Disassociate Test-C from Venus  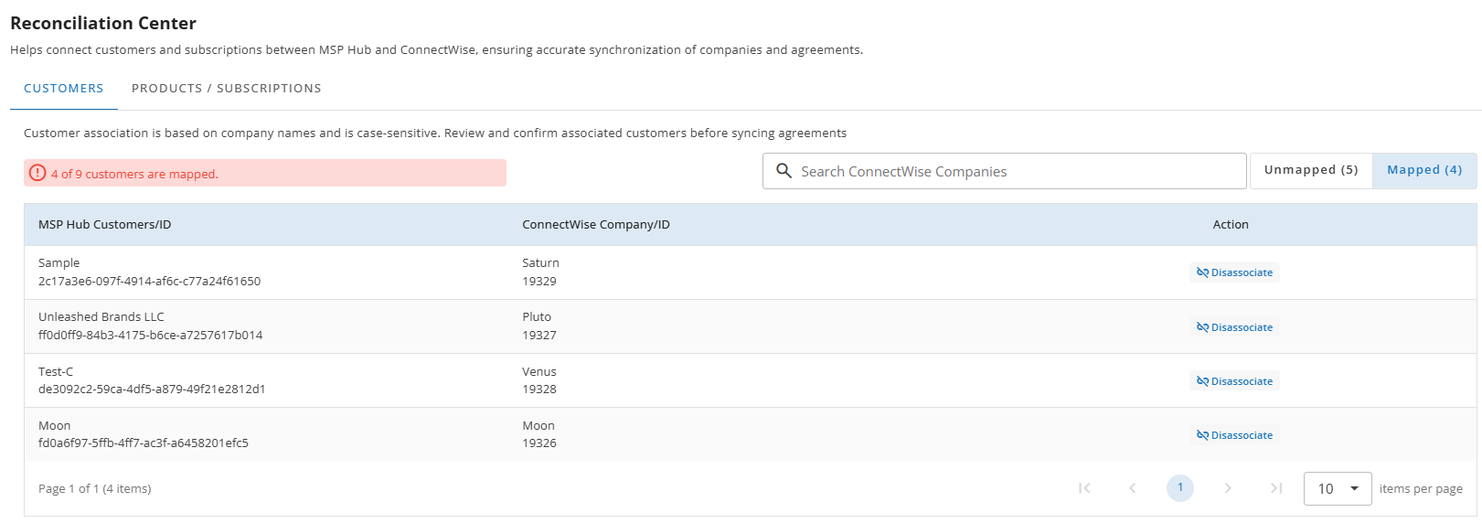click(x=1234, y=381)
